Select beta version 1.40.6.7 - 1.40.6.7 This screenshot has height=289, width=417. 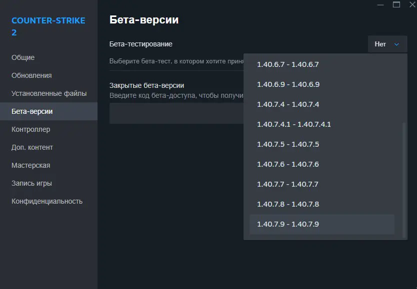coord(322,64)
